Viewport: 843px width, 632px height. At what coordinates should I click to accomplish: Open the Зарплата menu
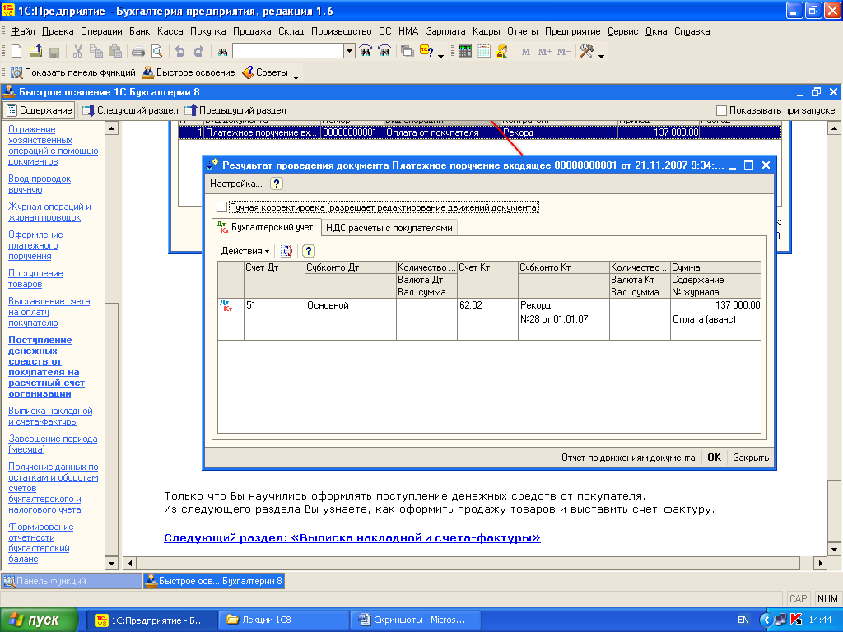pos(445,31)
